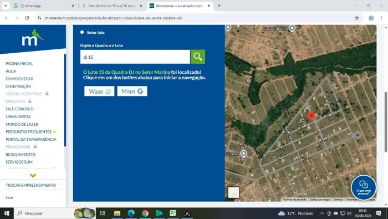Screen dimensions: 388x219
Task: Open Task View in taskbar
Action: click(x=103, y=213)
